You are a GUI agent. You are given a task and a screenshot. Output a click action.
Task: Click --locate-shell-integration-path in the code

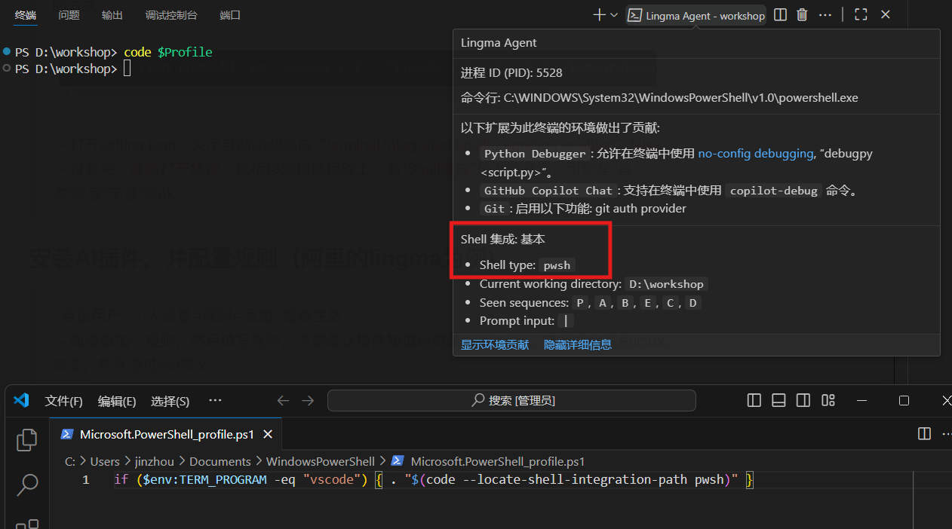coord(575,479)
